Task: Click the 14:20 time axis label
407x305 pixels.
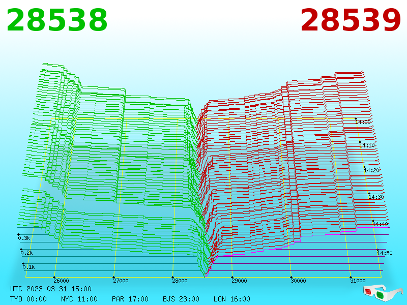Action: 371,170
